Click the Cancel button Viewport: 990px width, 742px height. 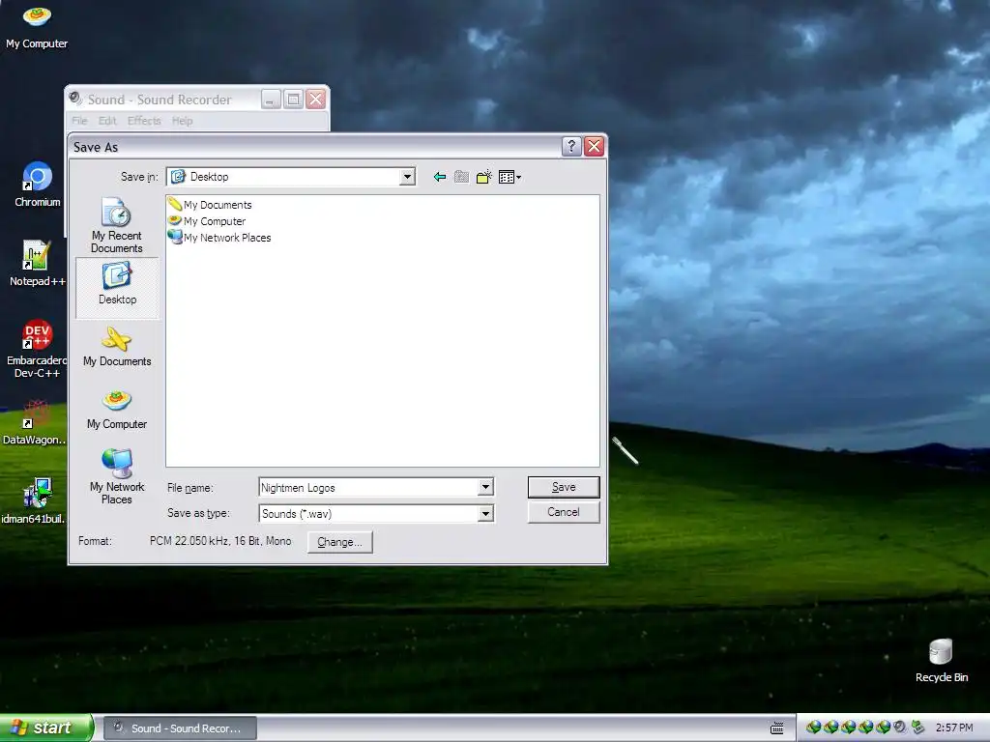(564, 512)
